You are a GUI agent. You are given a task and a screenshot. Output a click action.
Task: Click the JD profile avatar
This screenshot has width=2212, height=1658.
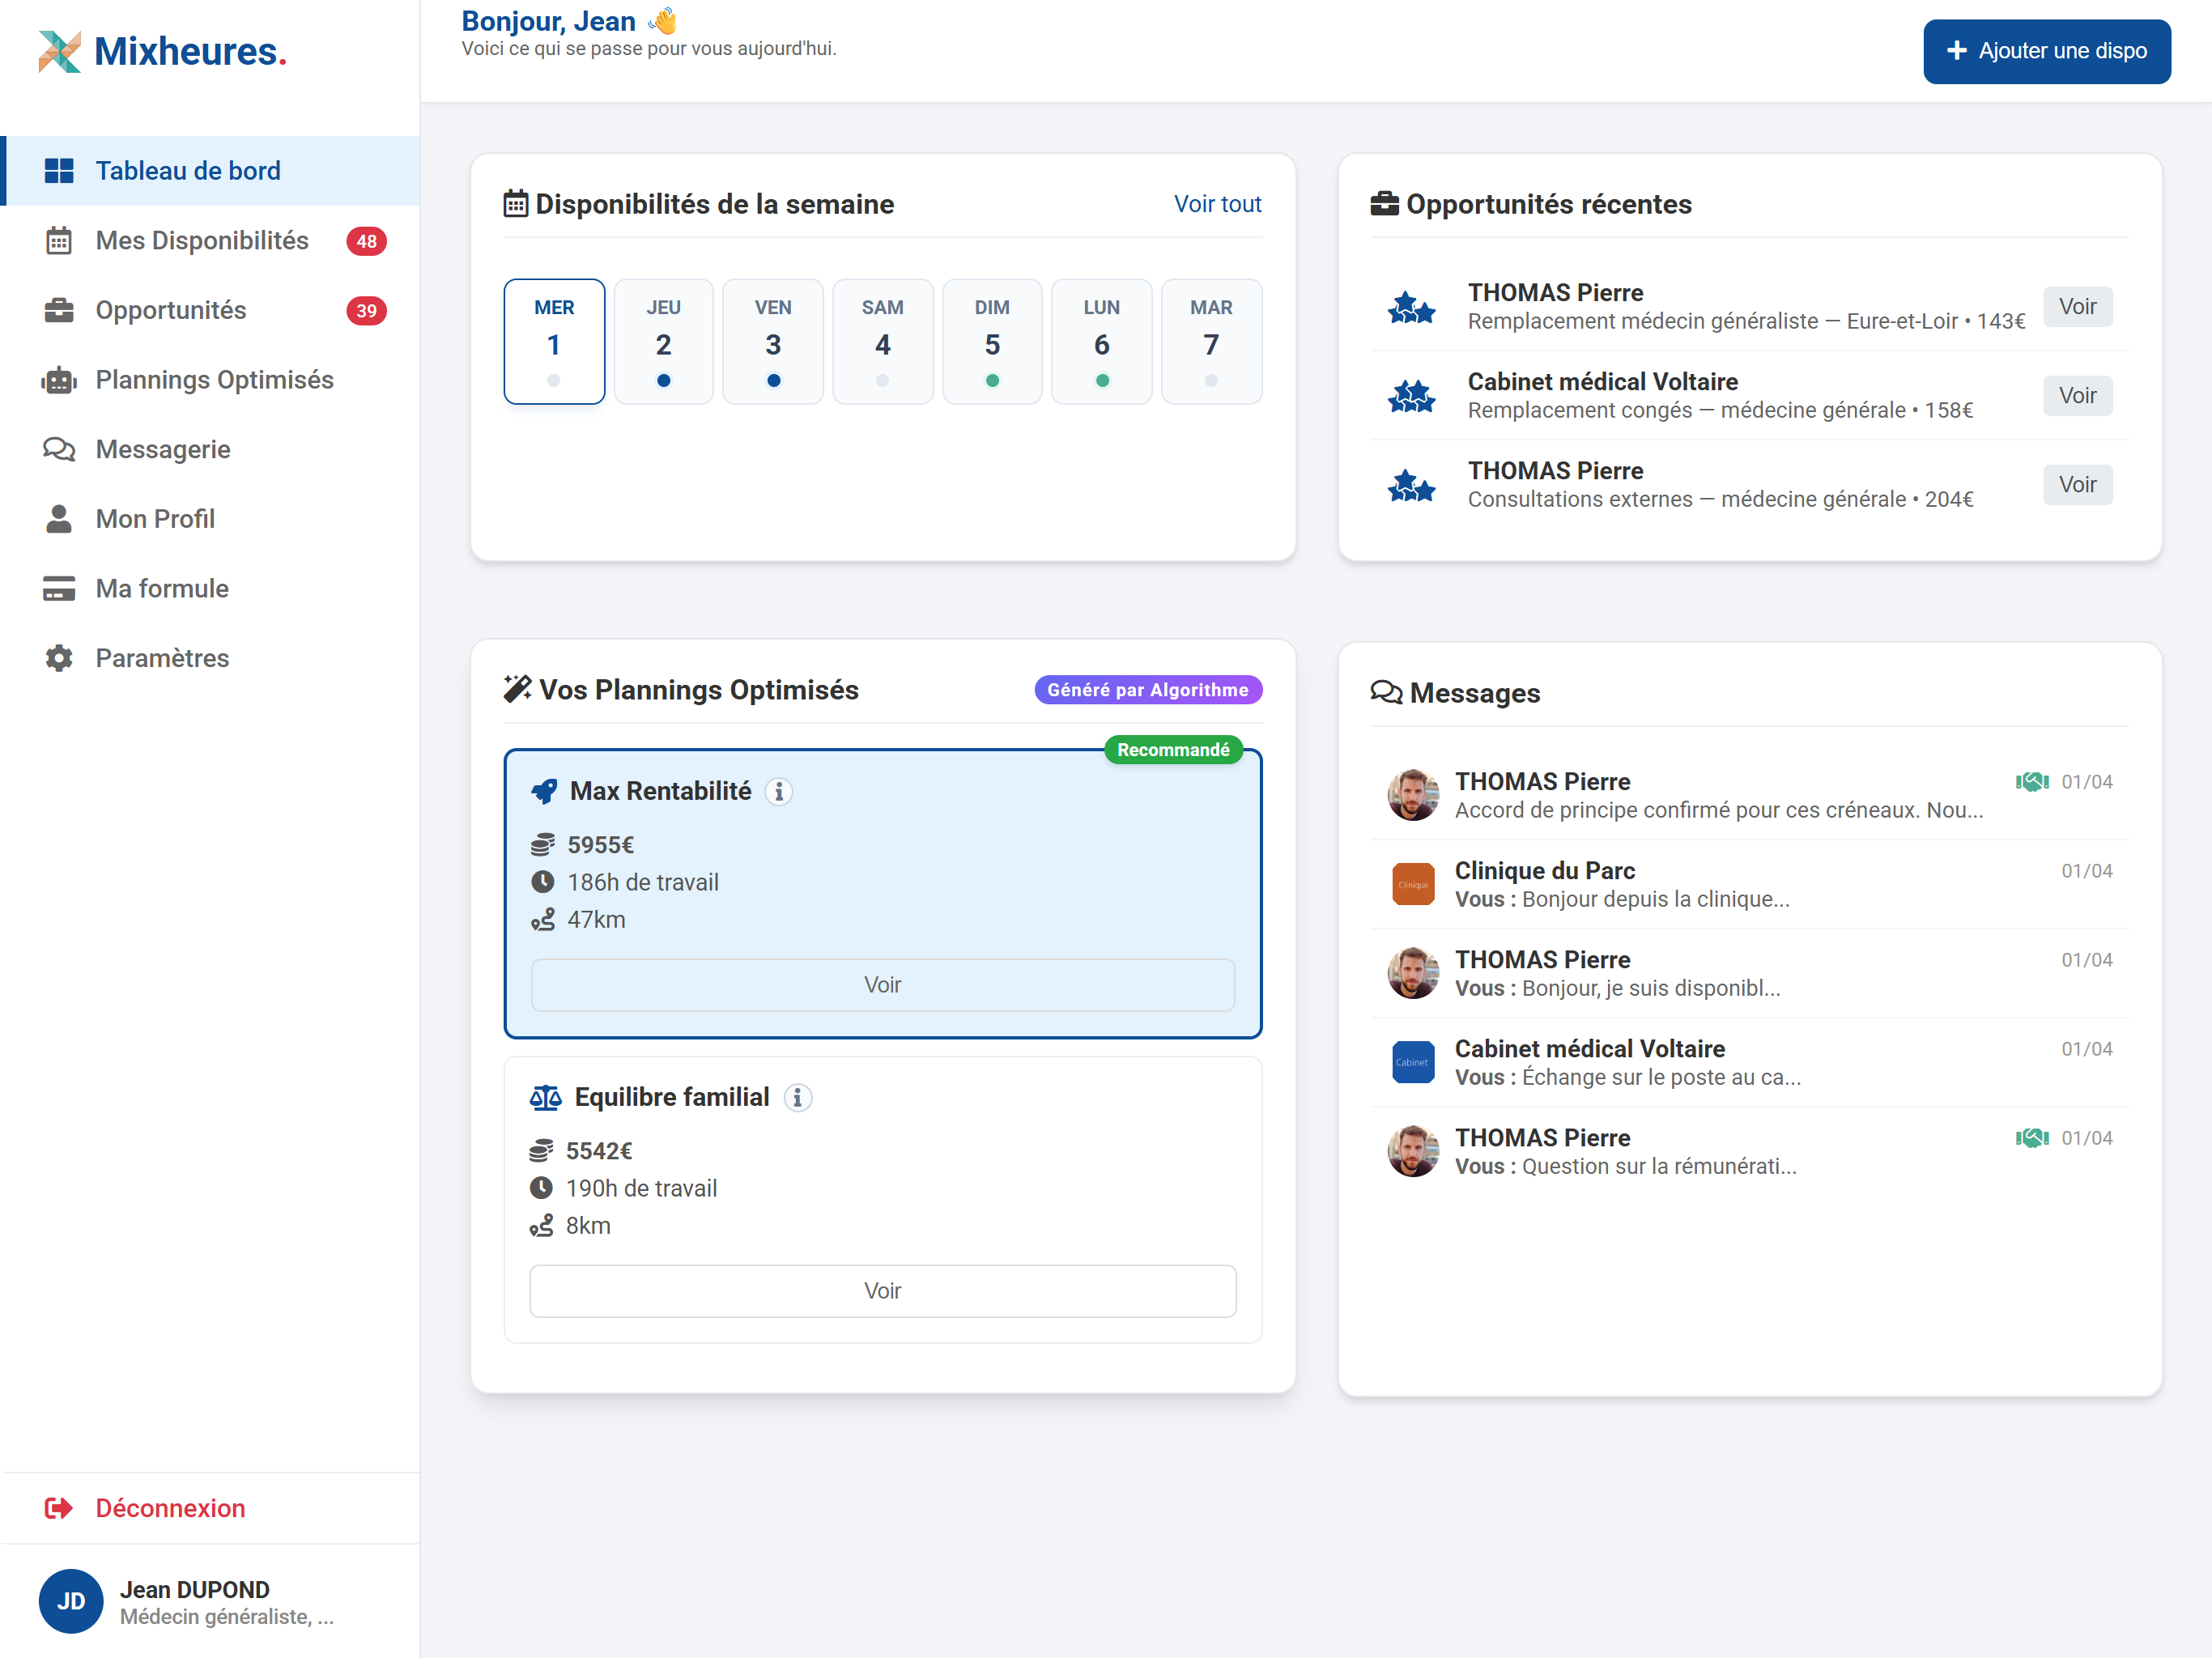tap(70, 1600)
